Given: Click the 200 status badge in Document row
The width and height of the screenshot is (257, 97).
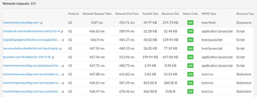Looking at the screenshot, I should (190, 23).
